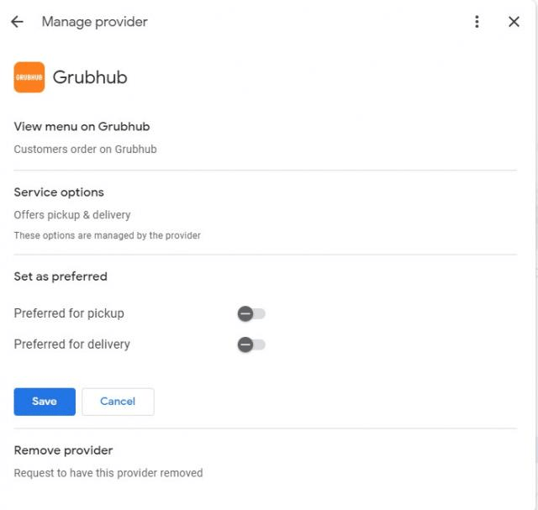538x510 pixels.
Task: Cancel the provider changes
Action: (x=118, y=402)
